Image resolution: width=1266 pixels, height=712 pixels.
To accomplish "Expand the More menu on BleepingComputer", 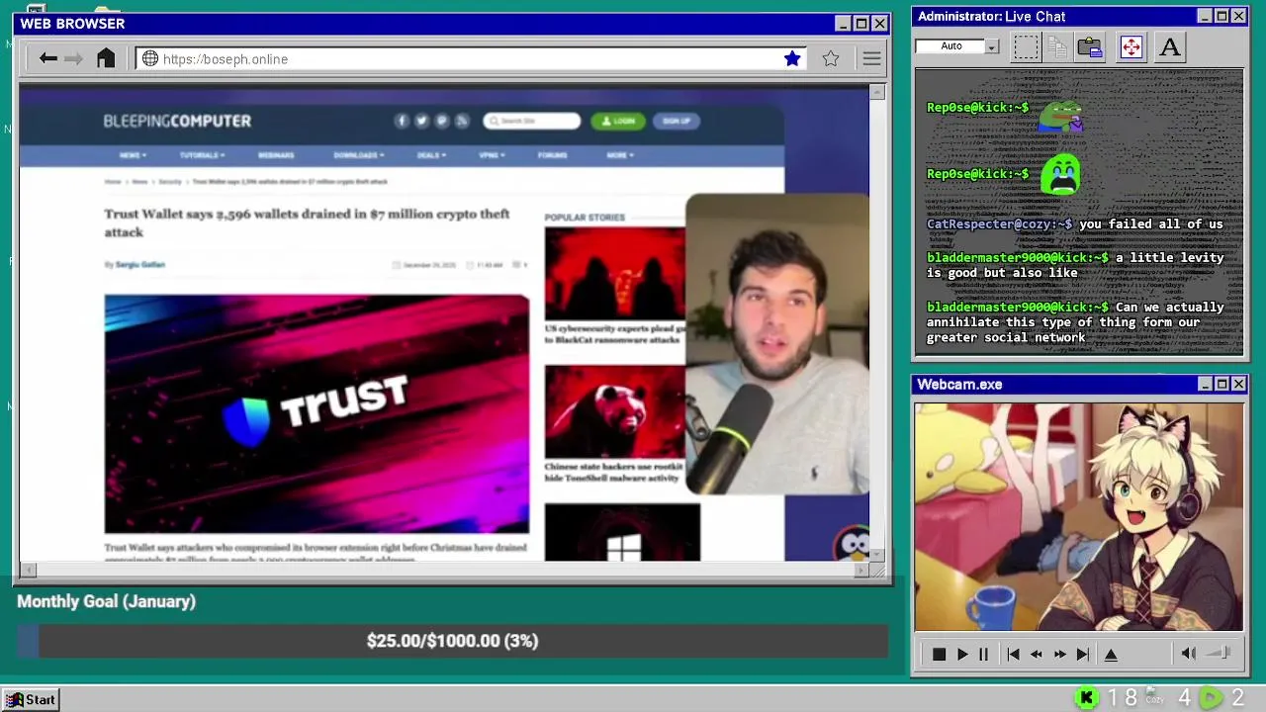I will (620, 155).
